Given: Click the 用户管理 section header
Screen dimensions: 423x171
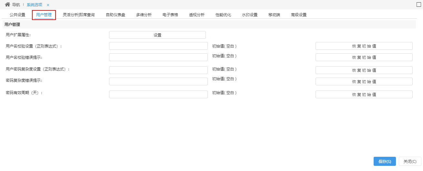Looking at the screenshot, I should [12, 24].
